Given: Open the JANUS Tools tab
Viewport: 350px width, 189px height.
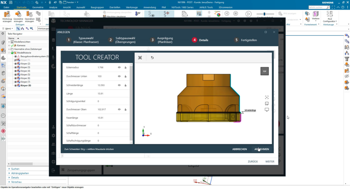Looking at the screenshot, I should point(206,7).
